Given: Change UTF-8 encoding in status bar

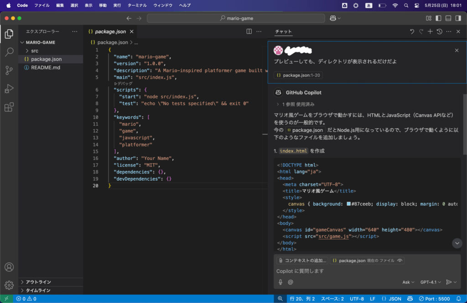Looking at the screenshot, I should click(357, 299).
